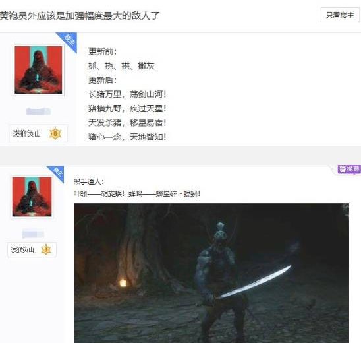The height and width of the screenshot is (343, 361).
Task: Open the game screenshot of the sword-wielding character
Action: 211,273
